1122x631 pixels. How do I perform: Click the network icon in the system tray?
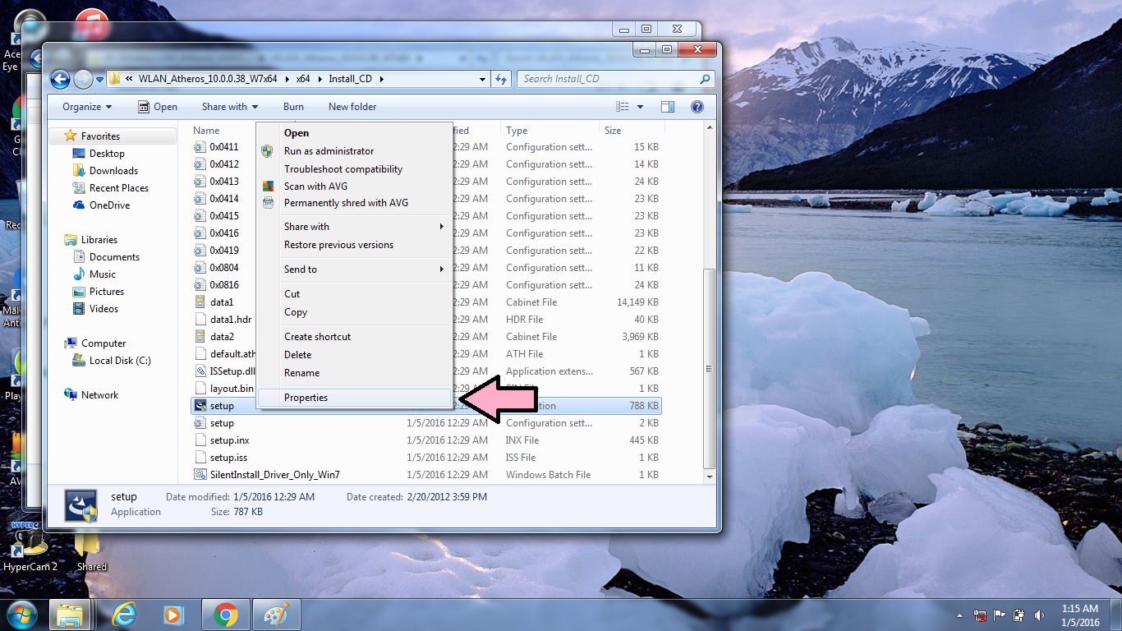(x=980, y=615)
